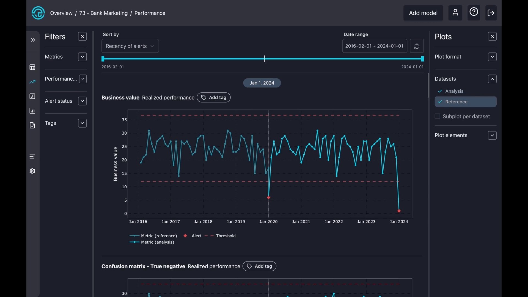Enable Subplot per dataset checkbox
The width and height of the screenshot is (528, 297).
[437, 116]
